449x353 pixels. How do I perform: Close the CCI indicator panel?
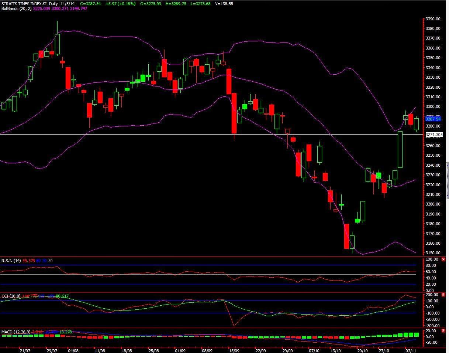tap(443, 295)
